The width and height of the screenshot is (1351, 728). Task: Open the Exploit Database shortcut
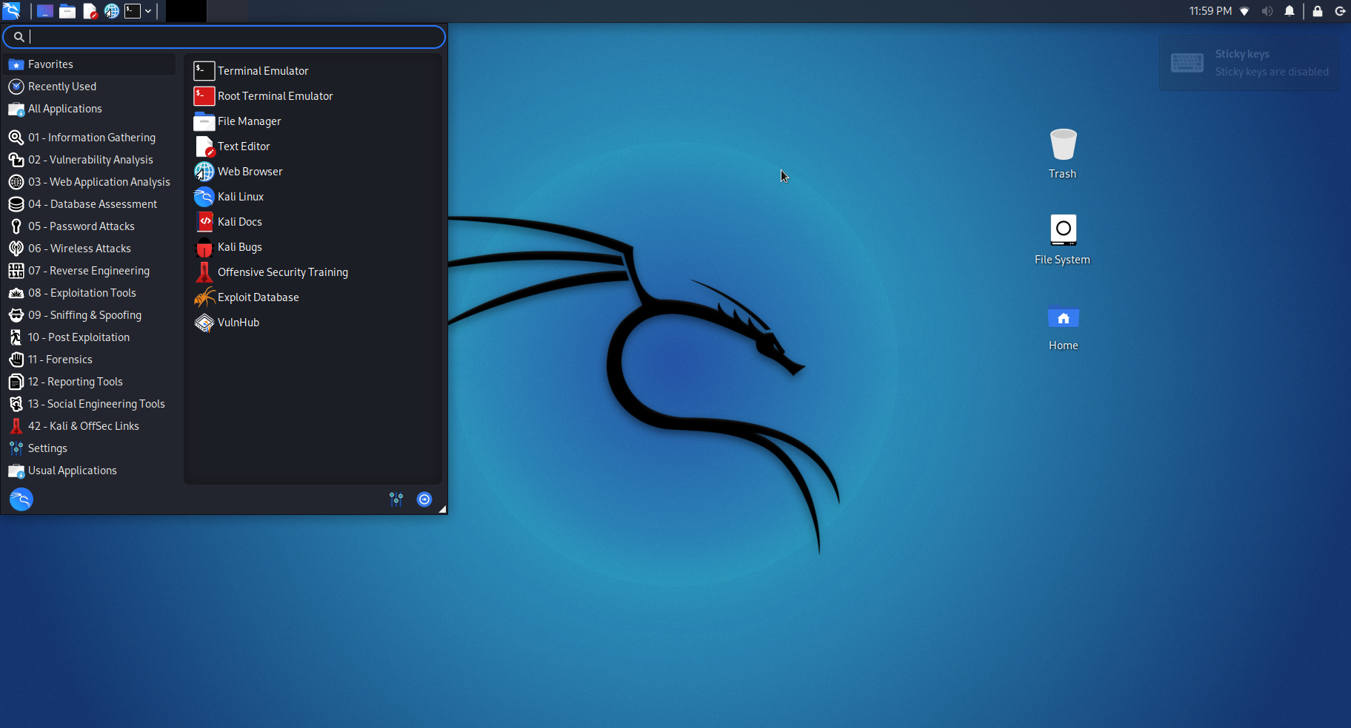tap(258, 297)
